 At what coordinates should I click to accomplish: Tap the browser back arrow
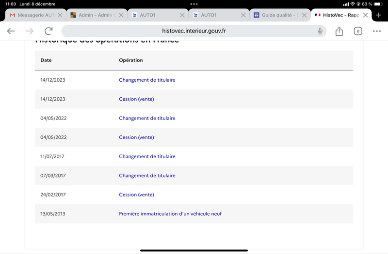(x=11, y=31)
